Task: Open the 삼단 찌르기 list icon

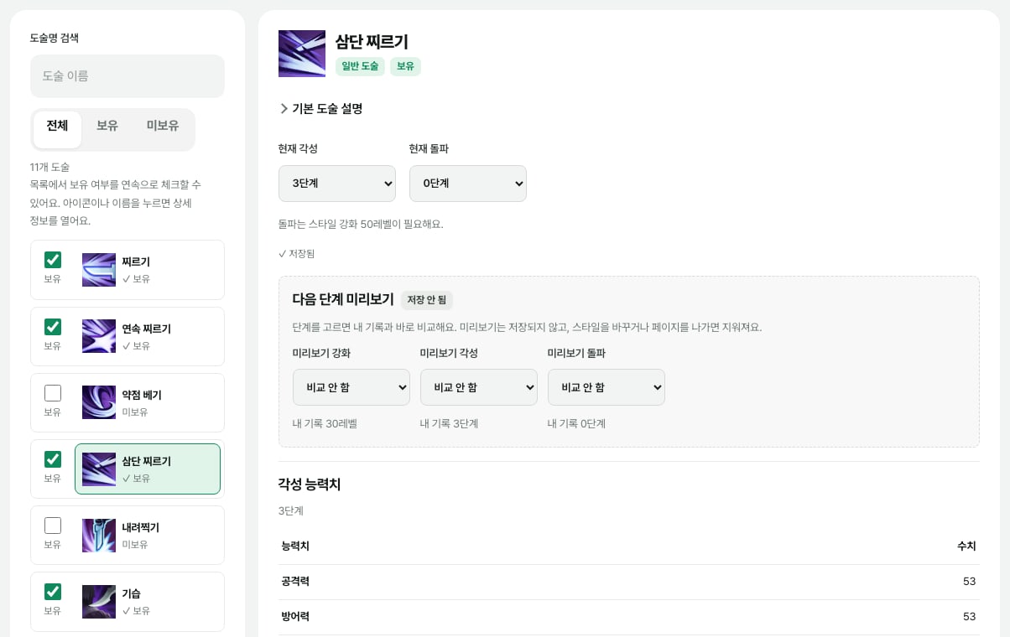Action: tap(99, 469)
